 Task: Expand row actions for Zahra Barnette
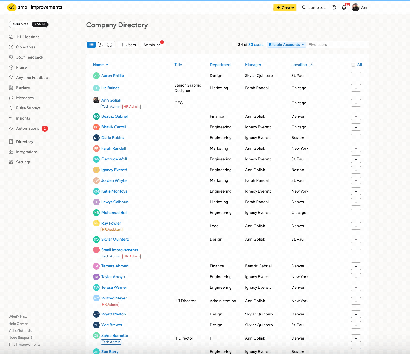click(x=356, y=338)
